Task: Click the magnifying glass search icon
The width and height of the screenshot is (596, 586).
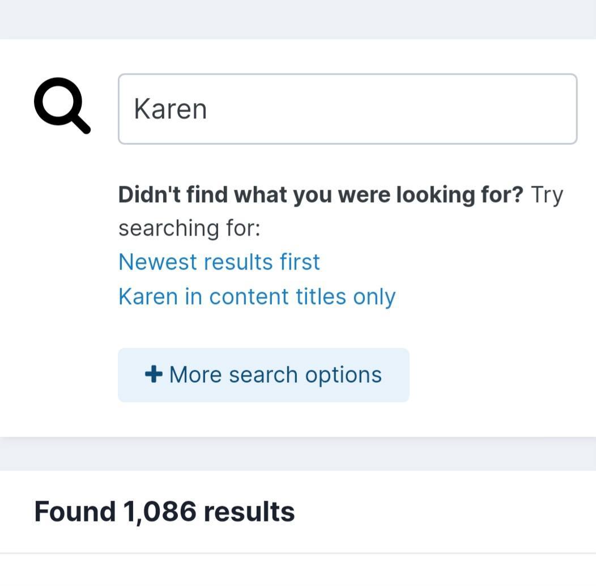Action: [62, 105]
